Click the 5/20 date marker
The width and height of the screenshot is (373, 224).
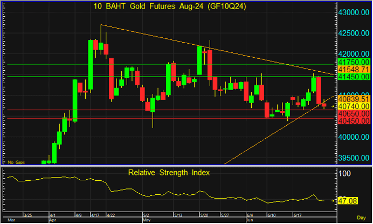point(204,215)
